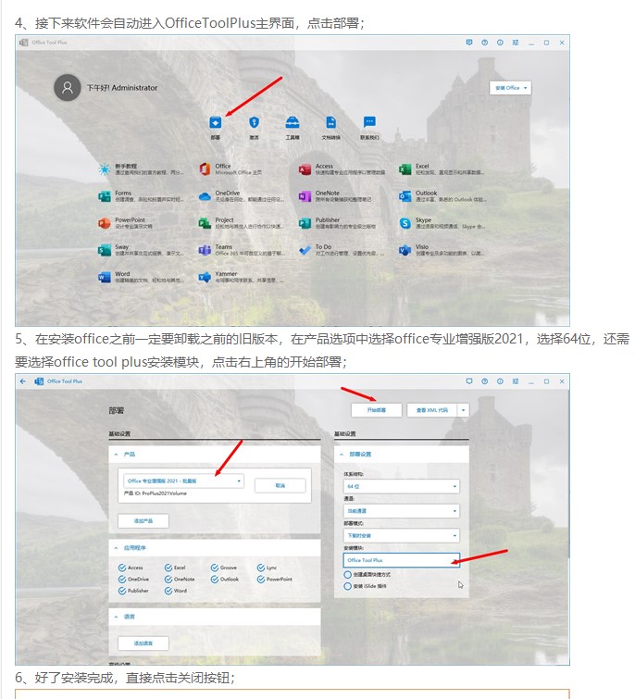635x699 pixels.
Task: Click the Skype app icon
Action: pyautogui.click(x=405, y=223)
